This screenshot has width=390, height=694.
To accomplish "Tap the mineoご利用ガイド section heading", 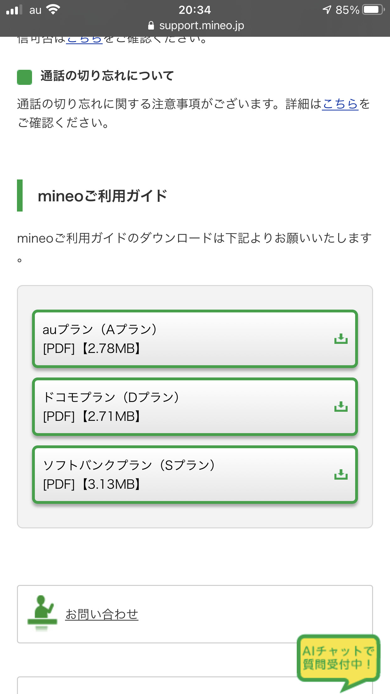I will [x=102, y=196].
